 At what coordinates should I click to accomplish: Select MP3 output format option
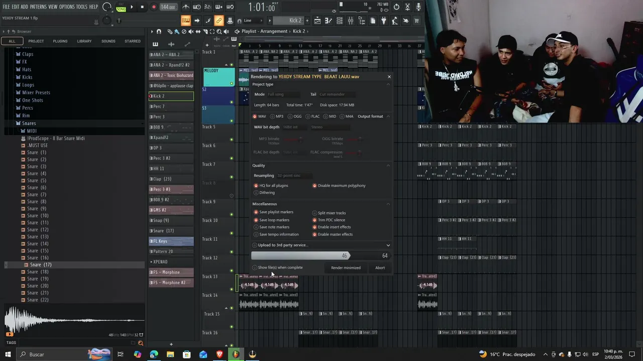point(277,116)
